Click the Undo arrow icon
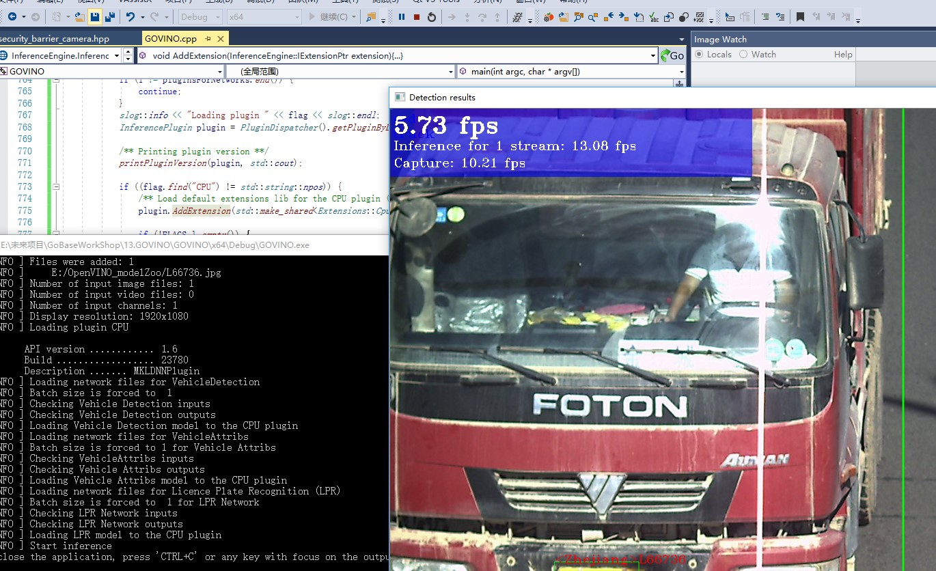Image resolution: width=936 pixels, height=571 pixels. coord(130,16)
